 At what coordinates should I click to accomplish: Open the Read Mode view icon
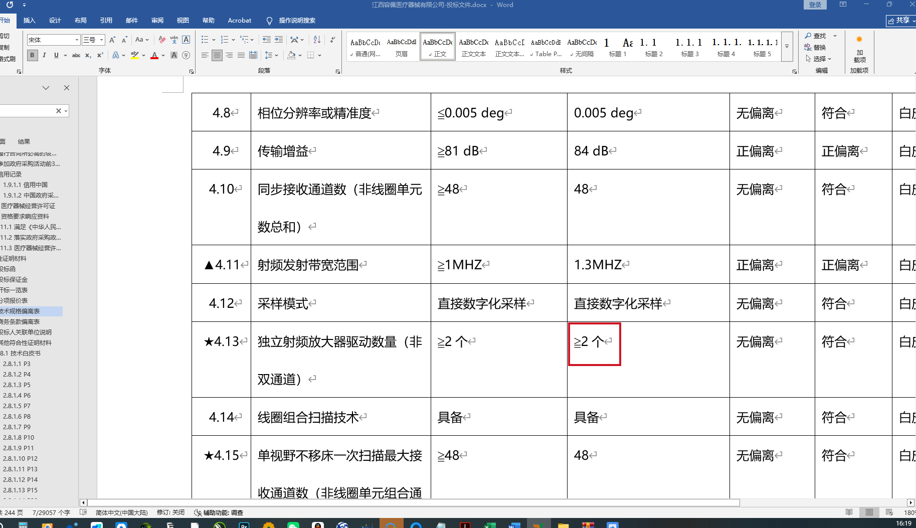[x=849, y=512]
